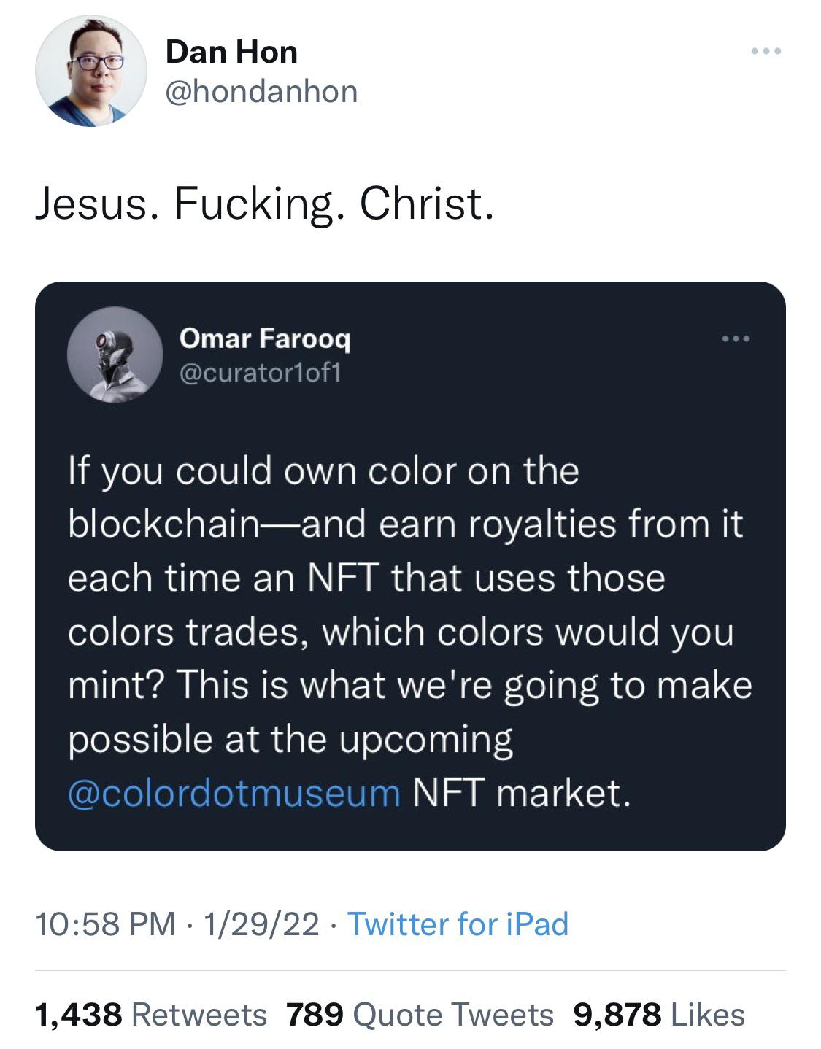Open Omar Farooq's robot avatar

(x=115, y=355)
